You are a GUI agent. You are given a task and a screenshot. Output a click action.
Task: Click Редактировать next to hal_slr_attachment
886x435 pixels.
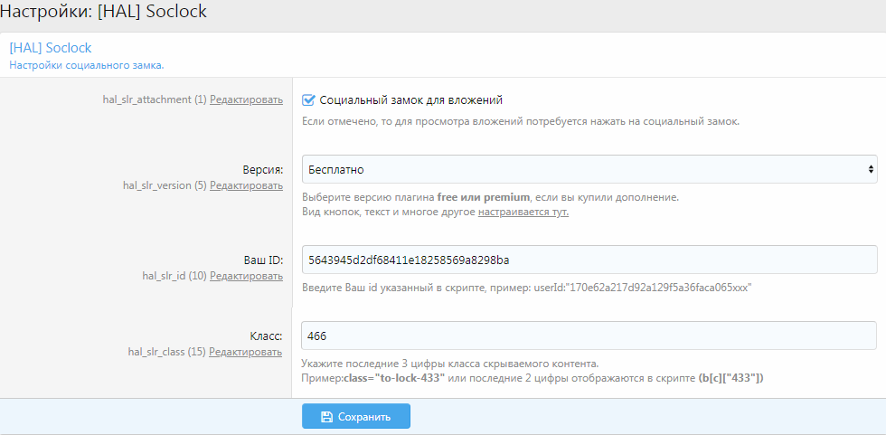246,99
